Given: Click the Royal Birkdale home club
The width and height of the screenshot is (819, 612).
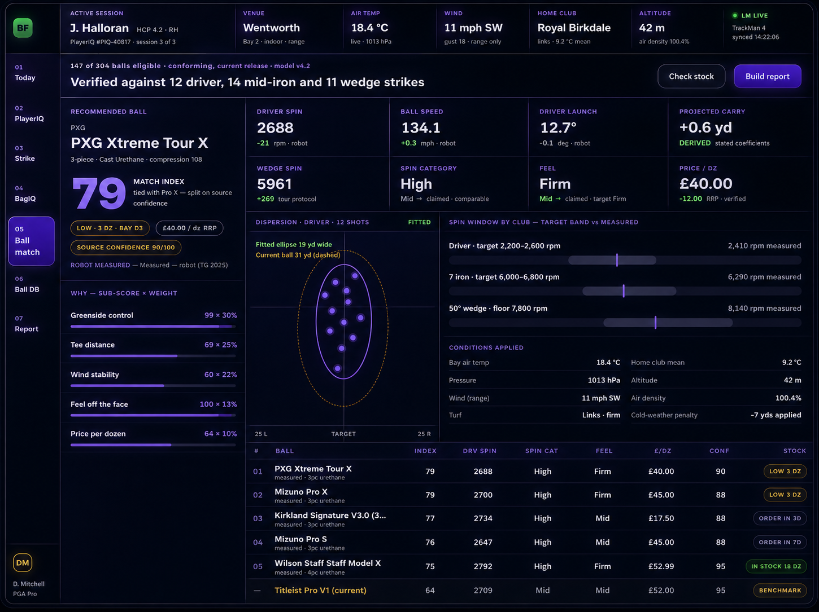Looking at the screenshot, I should [574, 28].
